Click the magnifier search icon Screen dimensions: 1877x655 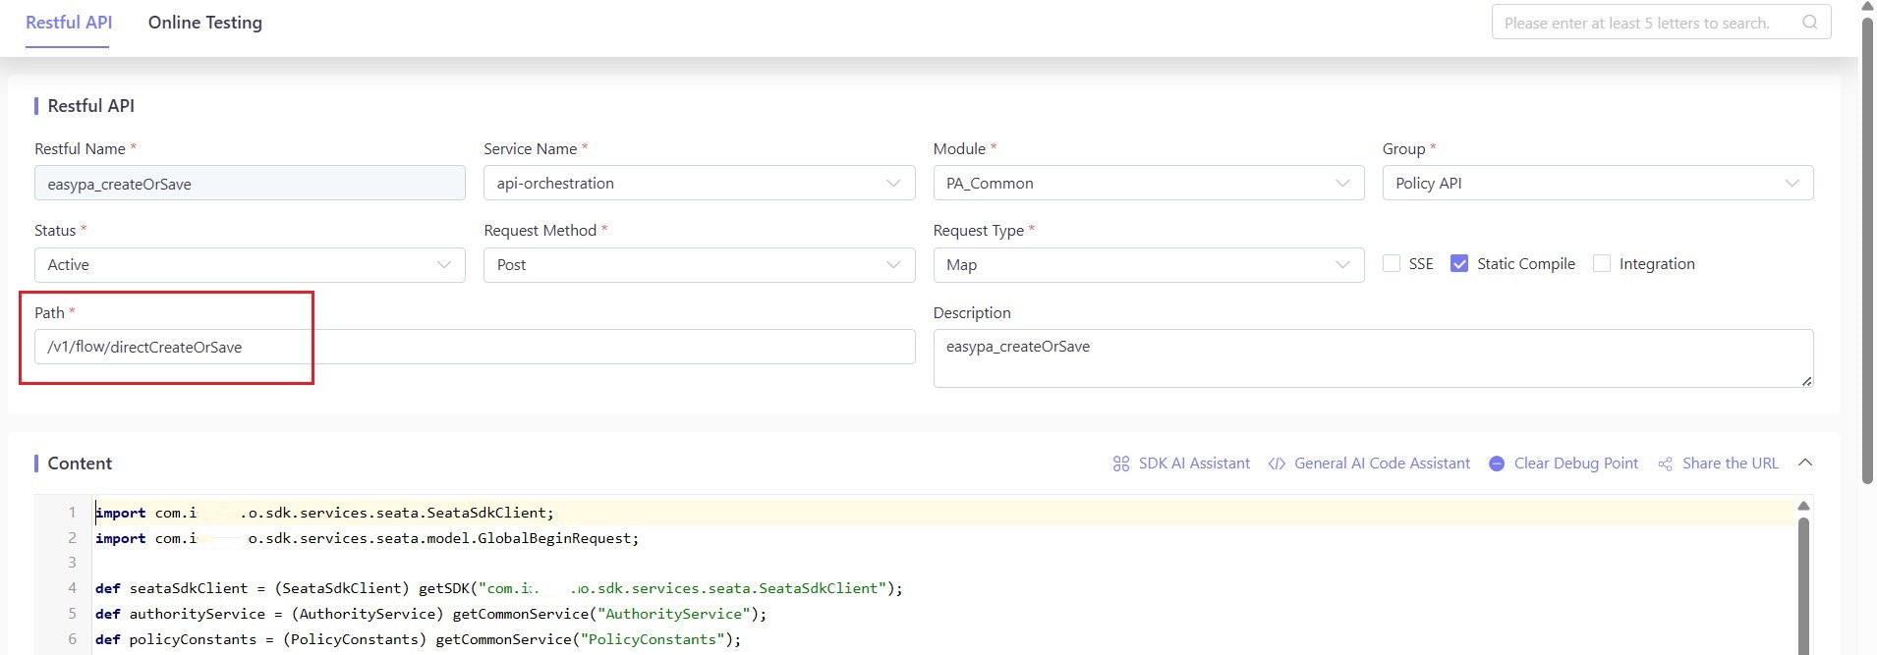[x=1809, y=23]
